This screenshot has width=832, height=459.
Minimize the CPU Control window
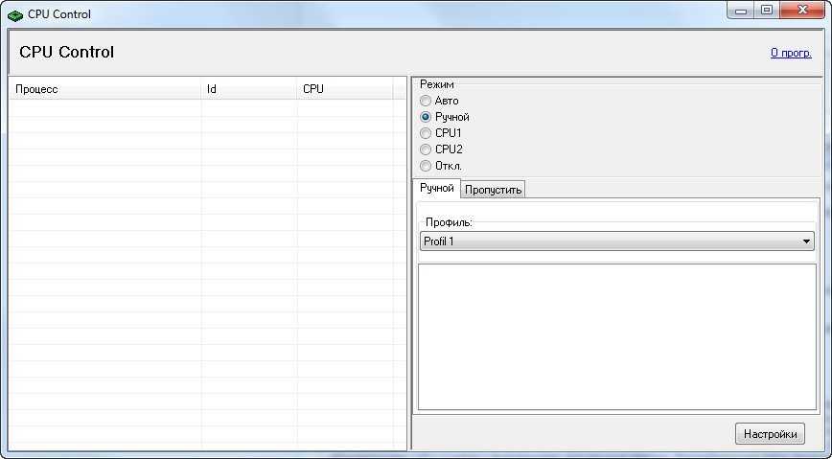point(740,10)
